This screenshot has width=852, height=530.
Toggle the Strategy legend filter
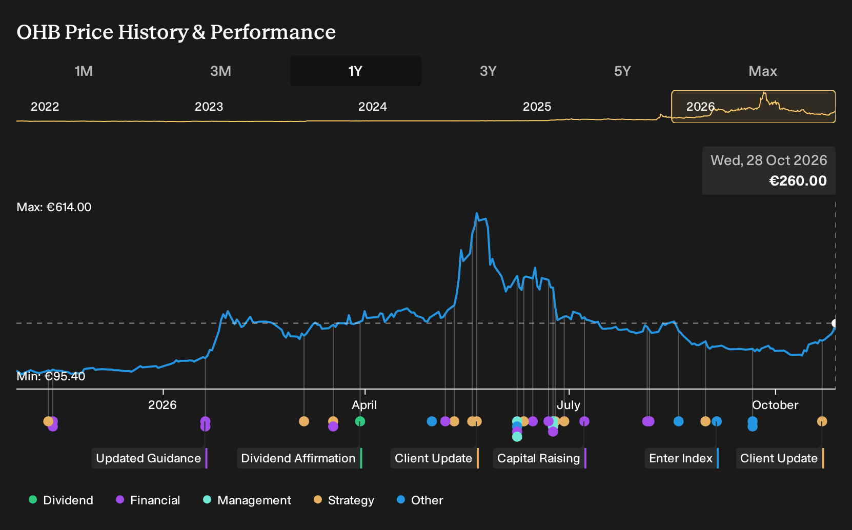pyautogui.click(x=344, y=500)
